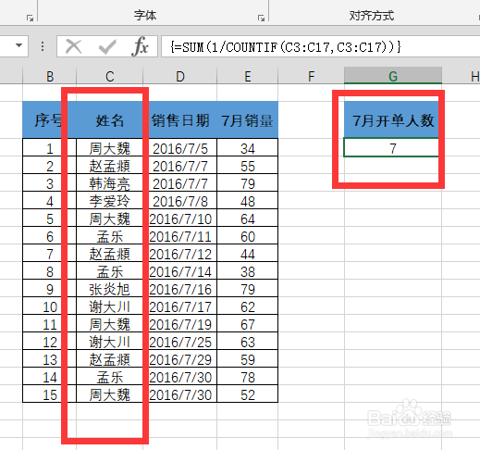
Task: Click date cell 2016/7/29
Action: tap(180, 359)
